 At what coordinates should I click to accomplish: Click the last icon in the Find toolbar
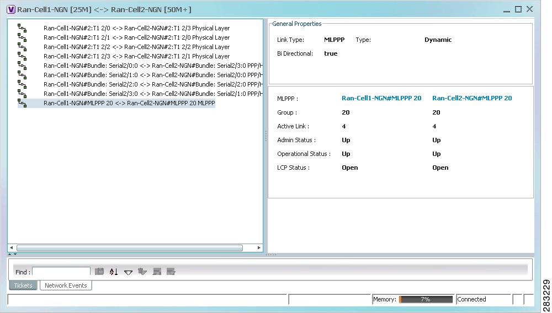171,271
